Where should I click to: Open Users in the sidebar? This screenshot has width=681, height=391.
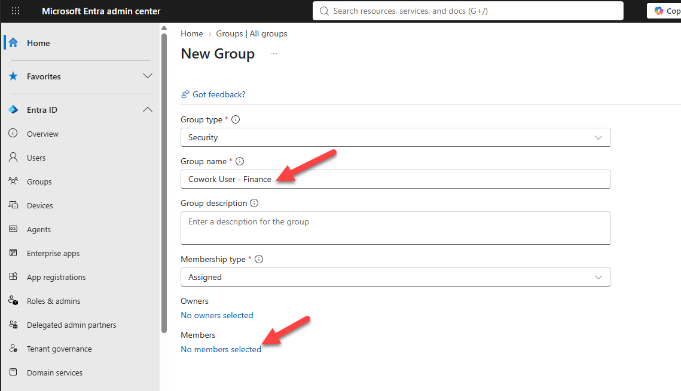coord(36,158)
